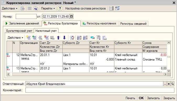Move row up with blue arrow
177x101 pixels.
coord(58,38)
